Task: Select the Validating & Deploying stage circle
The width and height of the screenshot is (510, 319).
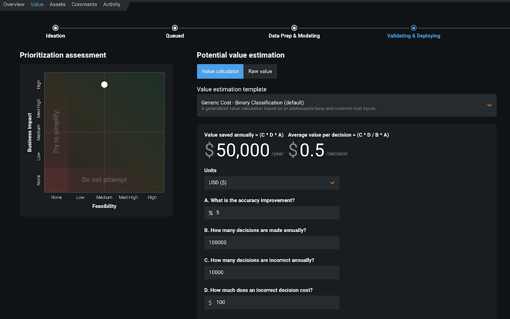Action: tap(414, 28)
